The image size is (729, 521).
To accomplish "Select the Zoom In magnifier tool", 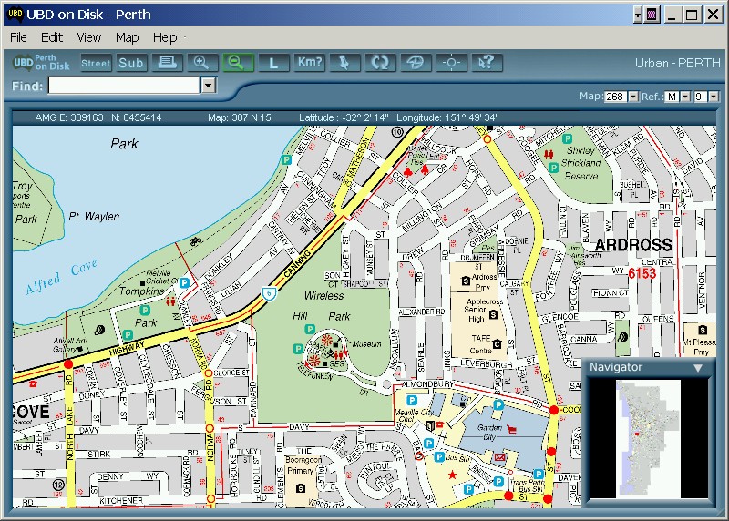I will tap(202, 62).
